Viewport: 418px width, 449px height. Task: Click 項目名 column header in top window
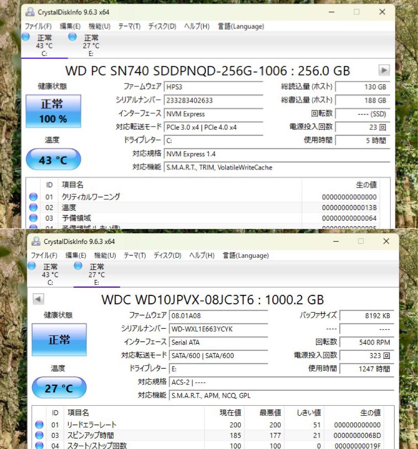(73, 185)
